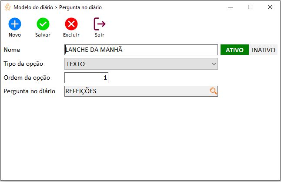This screenshot has height=182, width=281.
Task: Switch status to INATIVO
Action: coord(263,50)
